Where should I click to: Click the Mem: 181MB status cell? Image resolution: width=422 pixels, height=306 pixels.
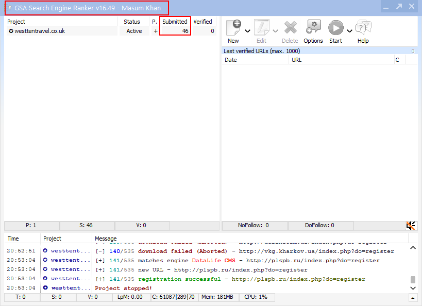pyautogui.click(x=218, y=297)
